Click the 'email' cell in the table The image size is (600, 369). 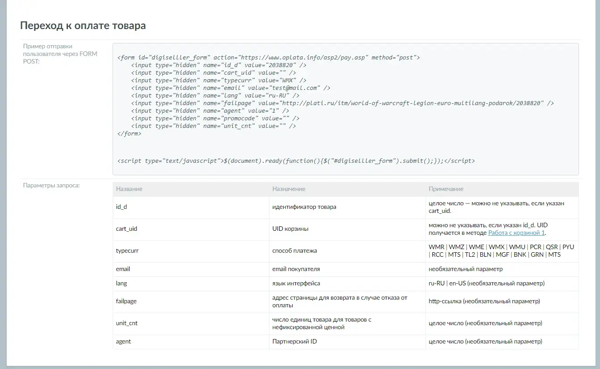pos(191,269)
